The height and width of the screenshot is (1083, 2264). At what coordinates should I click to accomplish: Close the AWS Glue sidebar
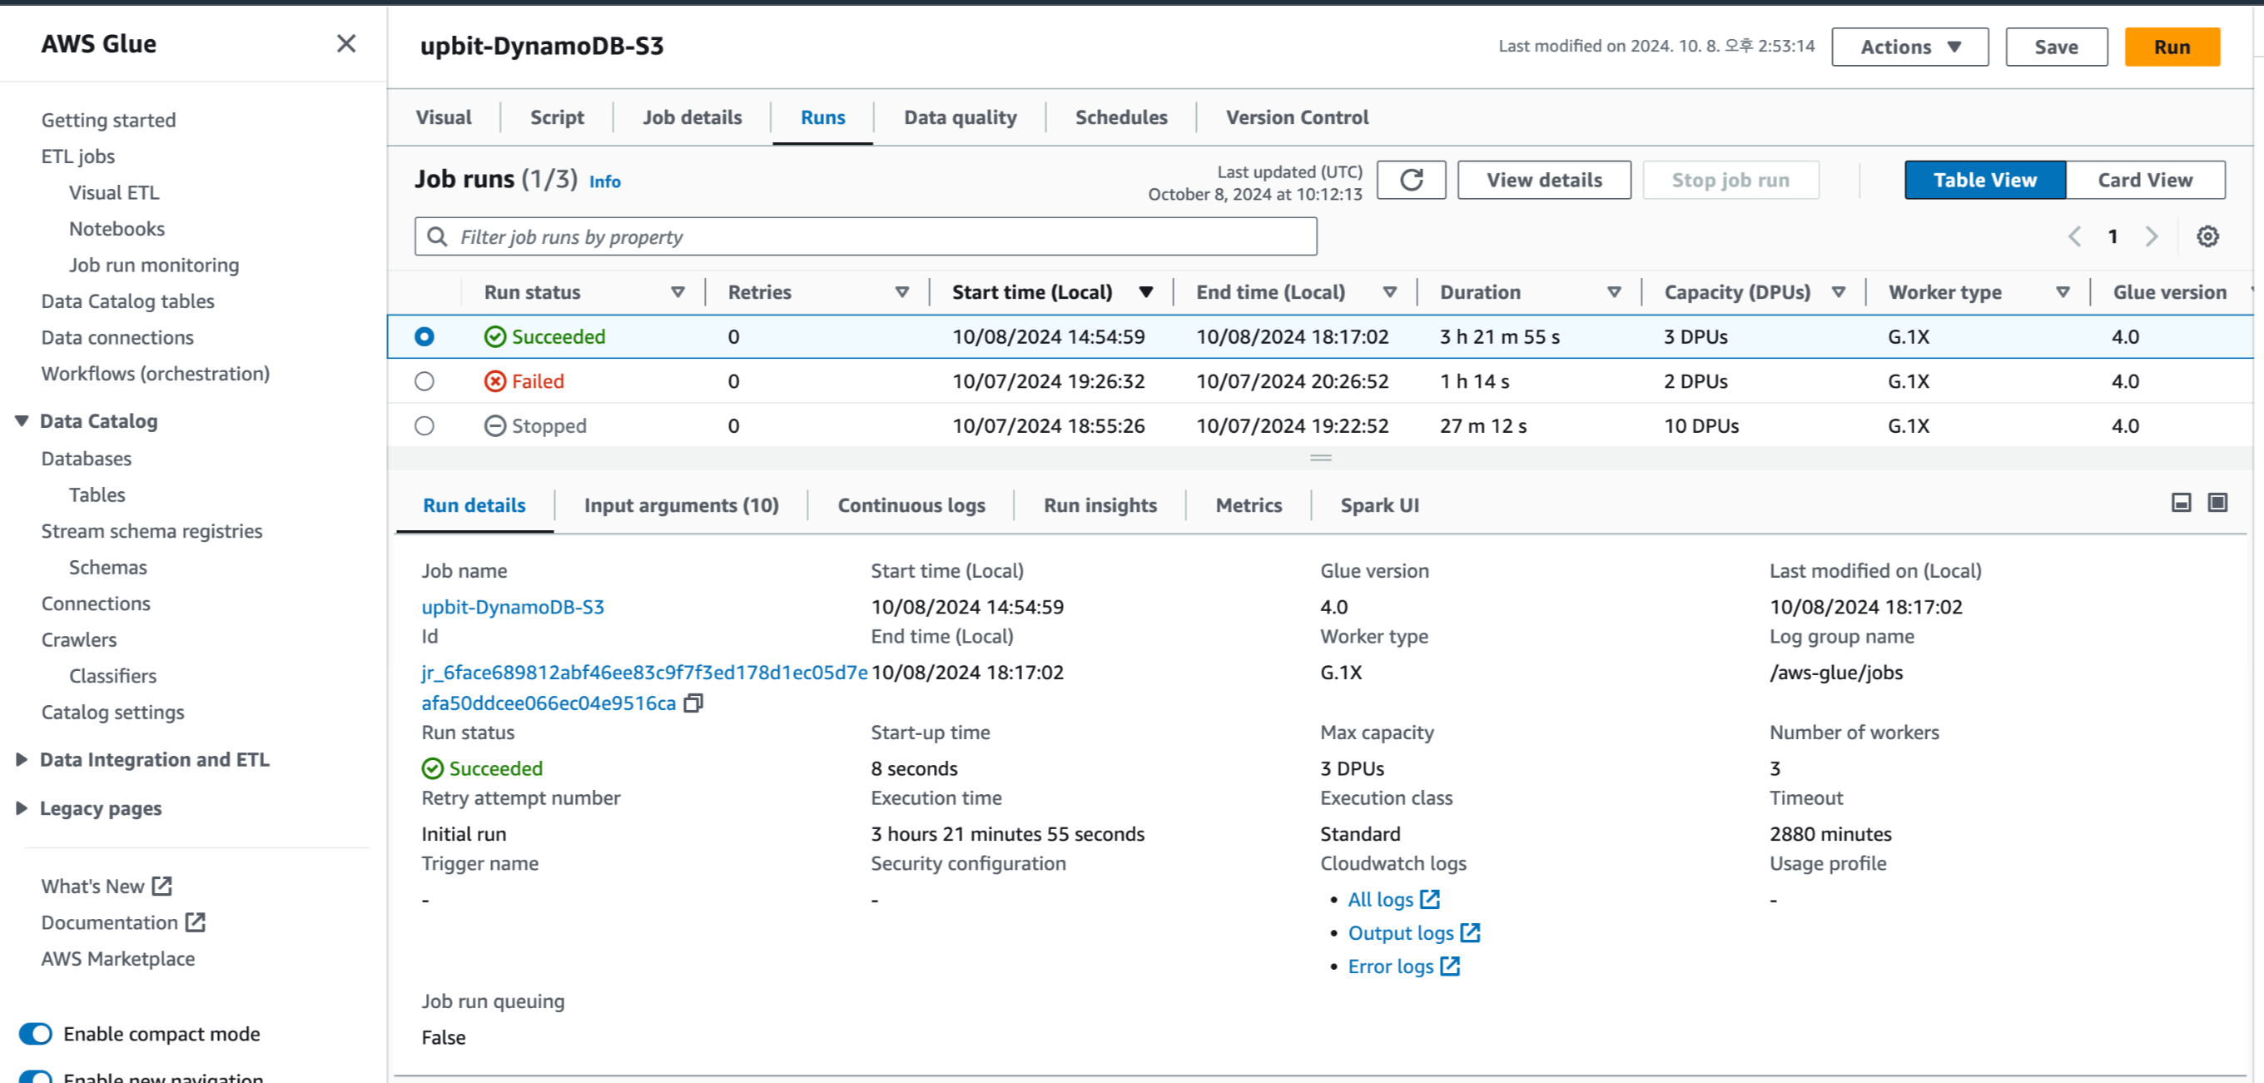click(346, 44)
